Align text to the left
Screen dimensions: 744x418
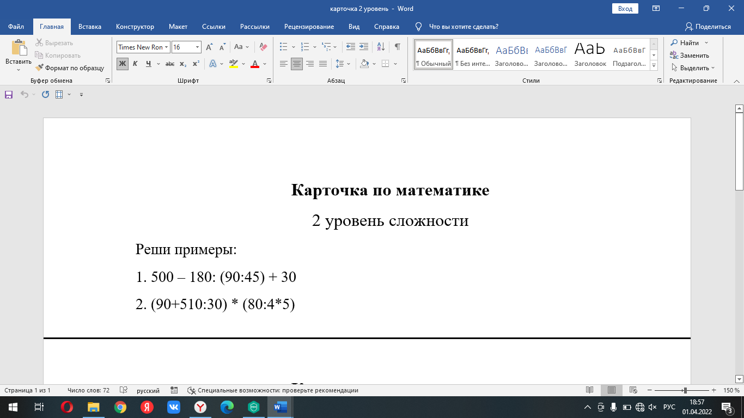[283, 64]
